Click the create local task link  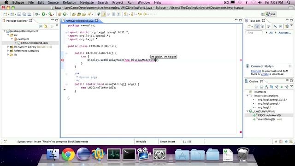(x=265, y=74)
